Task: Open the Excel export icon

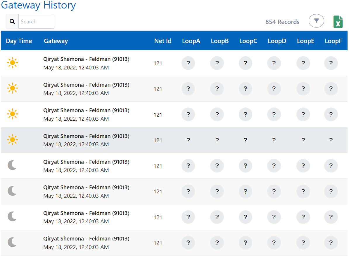Action: coord(338,21)
